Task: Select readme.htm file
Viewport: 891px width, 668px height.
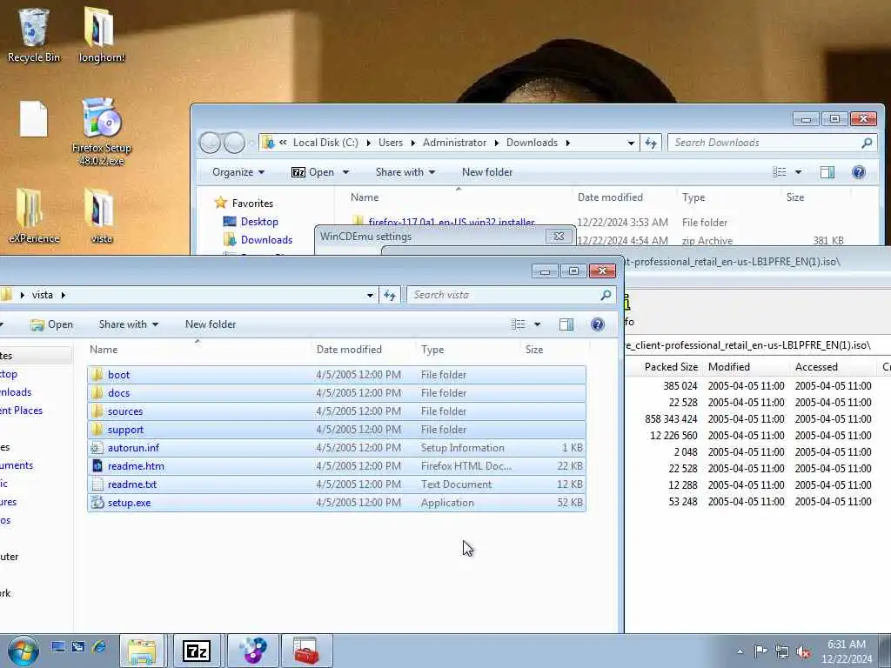Action: [x=337, y=466]
